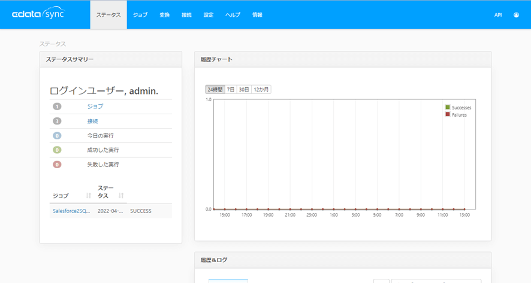Open the 情報 menu tab
This screenshot has height=283, width=531.
tap(257, 15)
